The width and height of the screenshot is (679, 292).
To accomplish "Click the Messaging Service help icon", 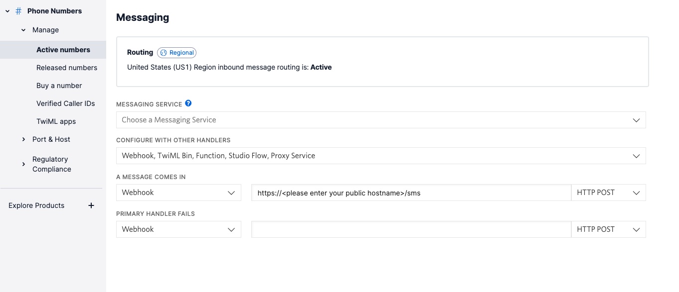I will (188, 103).
